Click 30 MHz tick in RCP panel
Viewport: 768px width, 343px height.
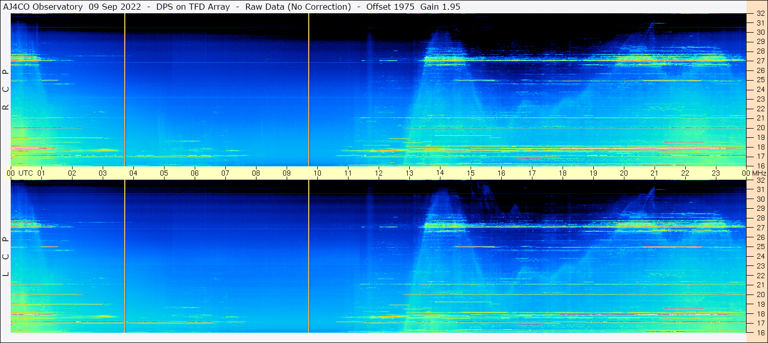pos(760,32)
